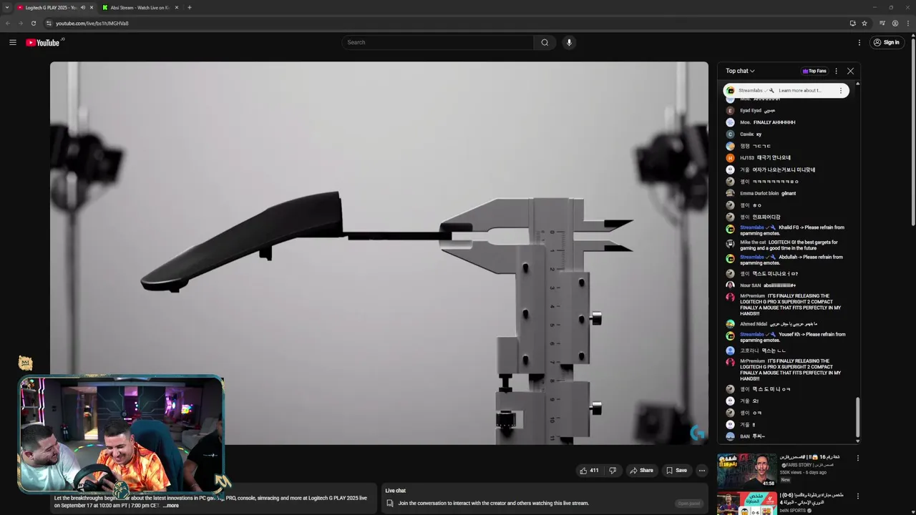This screenshot has height=515, width=916.
Task: Close the Absi Stream tab
Action: 177,7
